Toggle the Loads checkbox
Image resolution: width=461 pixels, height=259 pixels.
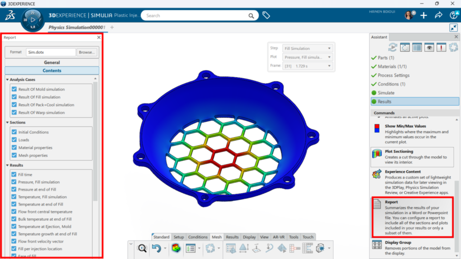pyautogui.click(x=14, y=140)
